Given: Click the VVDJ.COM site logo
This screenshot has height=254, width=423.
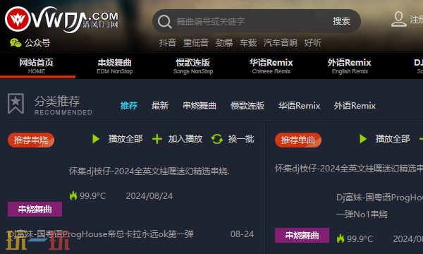Looking at the screenshot, I should tap(62, 20).
